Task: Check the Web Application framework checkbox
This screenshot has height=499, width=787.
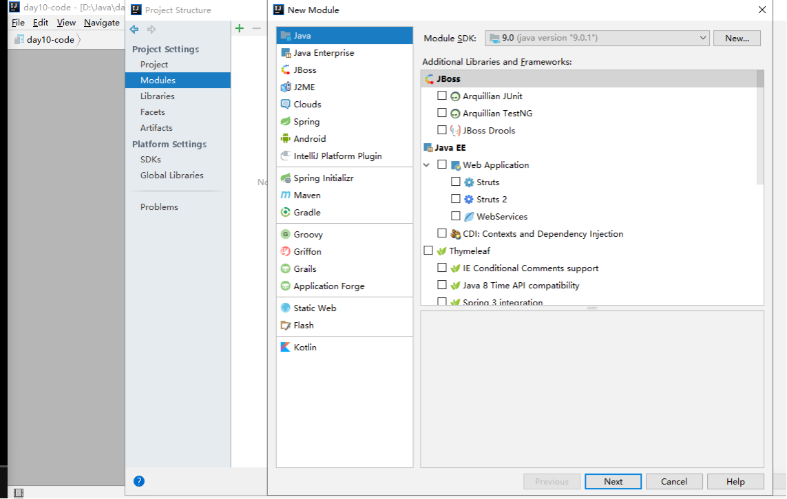Action: pos(442,165)
